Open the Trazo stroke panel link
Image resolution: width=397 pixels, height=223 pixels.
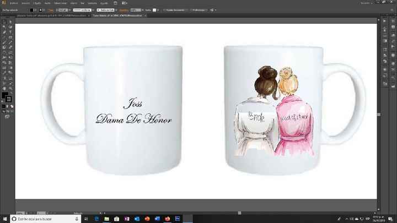pyautogui.click(x=51, y=10)
